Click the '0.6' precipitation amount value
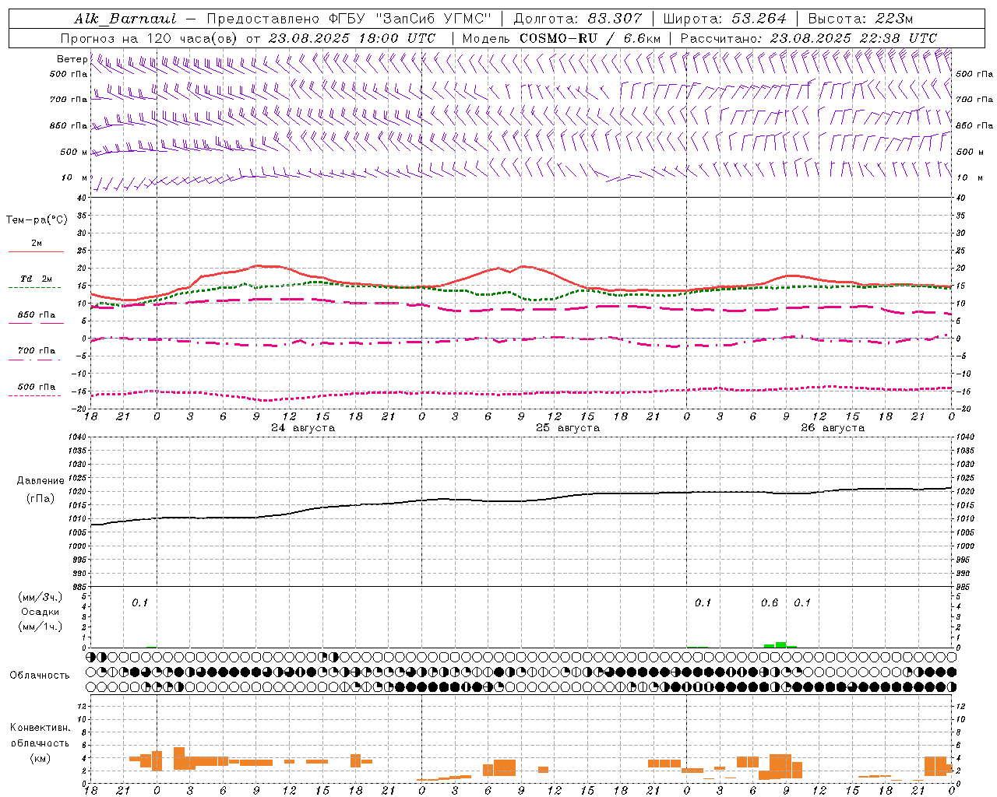997x797 pixels. click(x=770, y=602)
